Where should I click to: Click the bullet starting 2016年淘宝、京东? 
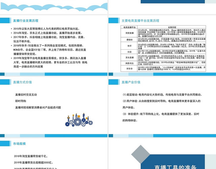click(48, 33)
